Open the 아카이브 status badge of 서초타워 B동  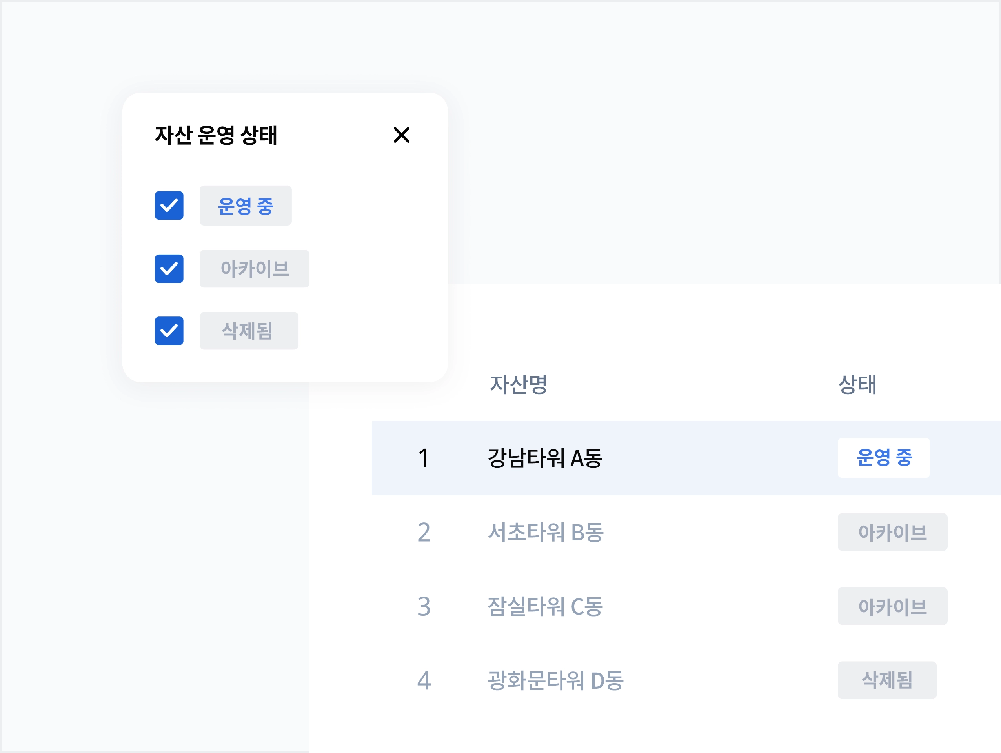pos(892,532)
